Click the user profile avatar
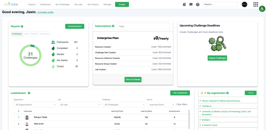The width and height of the screenshot is (266, 130). pos(244,4)
